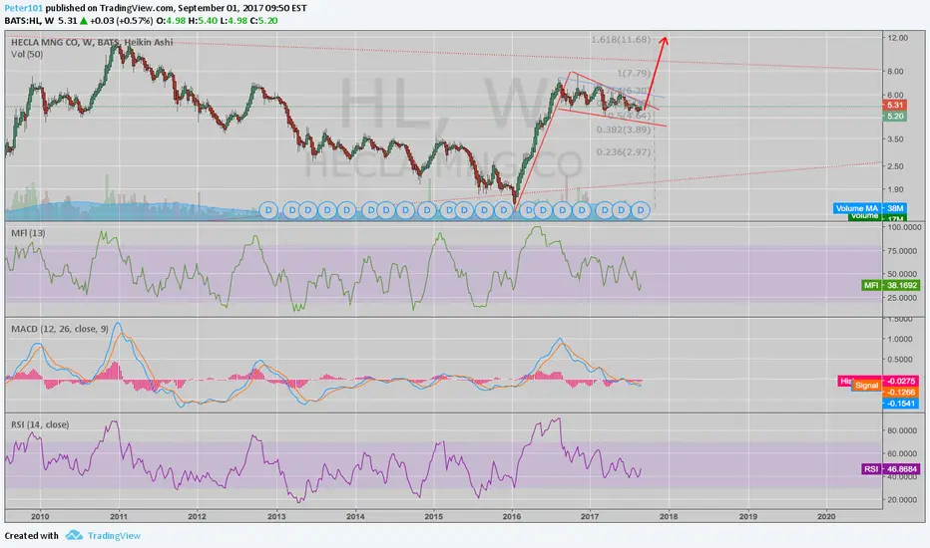
Task: Click the 1.90 price axis label
Action: [895, 190]
